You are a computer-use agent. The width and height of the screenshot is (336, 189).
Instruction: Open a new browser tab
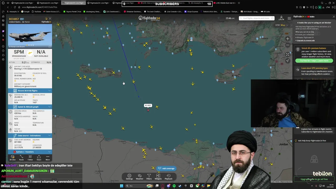239,3
